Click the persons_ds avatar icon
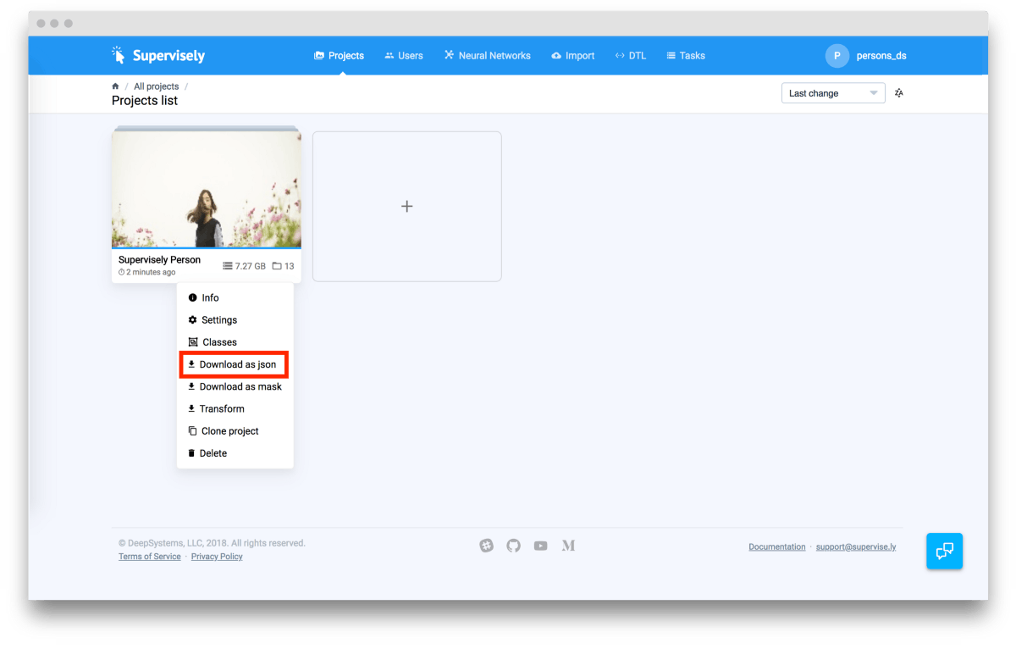This screenshot has width=1016, height=649. (x=837, y=55)
